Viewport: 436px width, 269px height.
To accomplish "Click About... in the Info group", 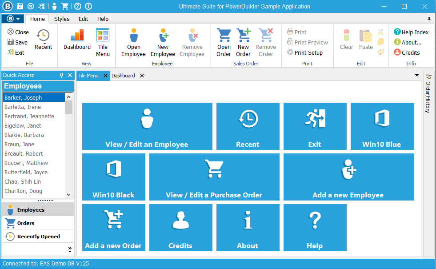I will pos(408,42).
